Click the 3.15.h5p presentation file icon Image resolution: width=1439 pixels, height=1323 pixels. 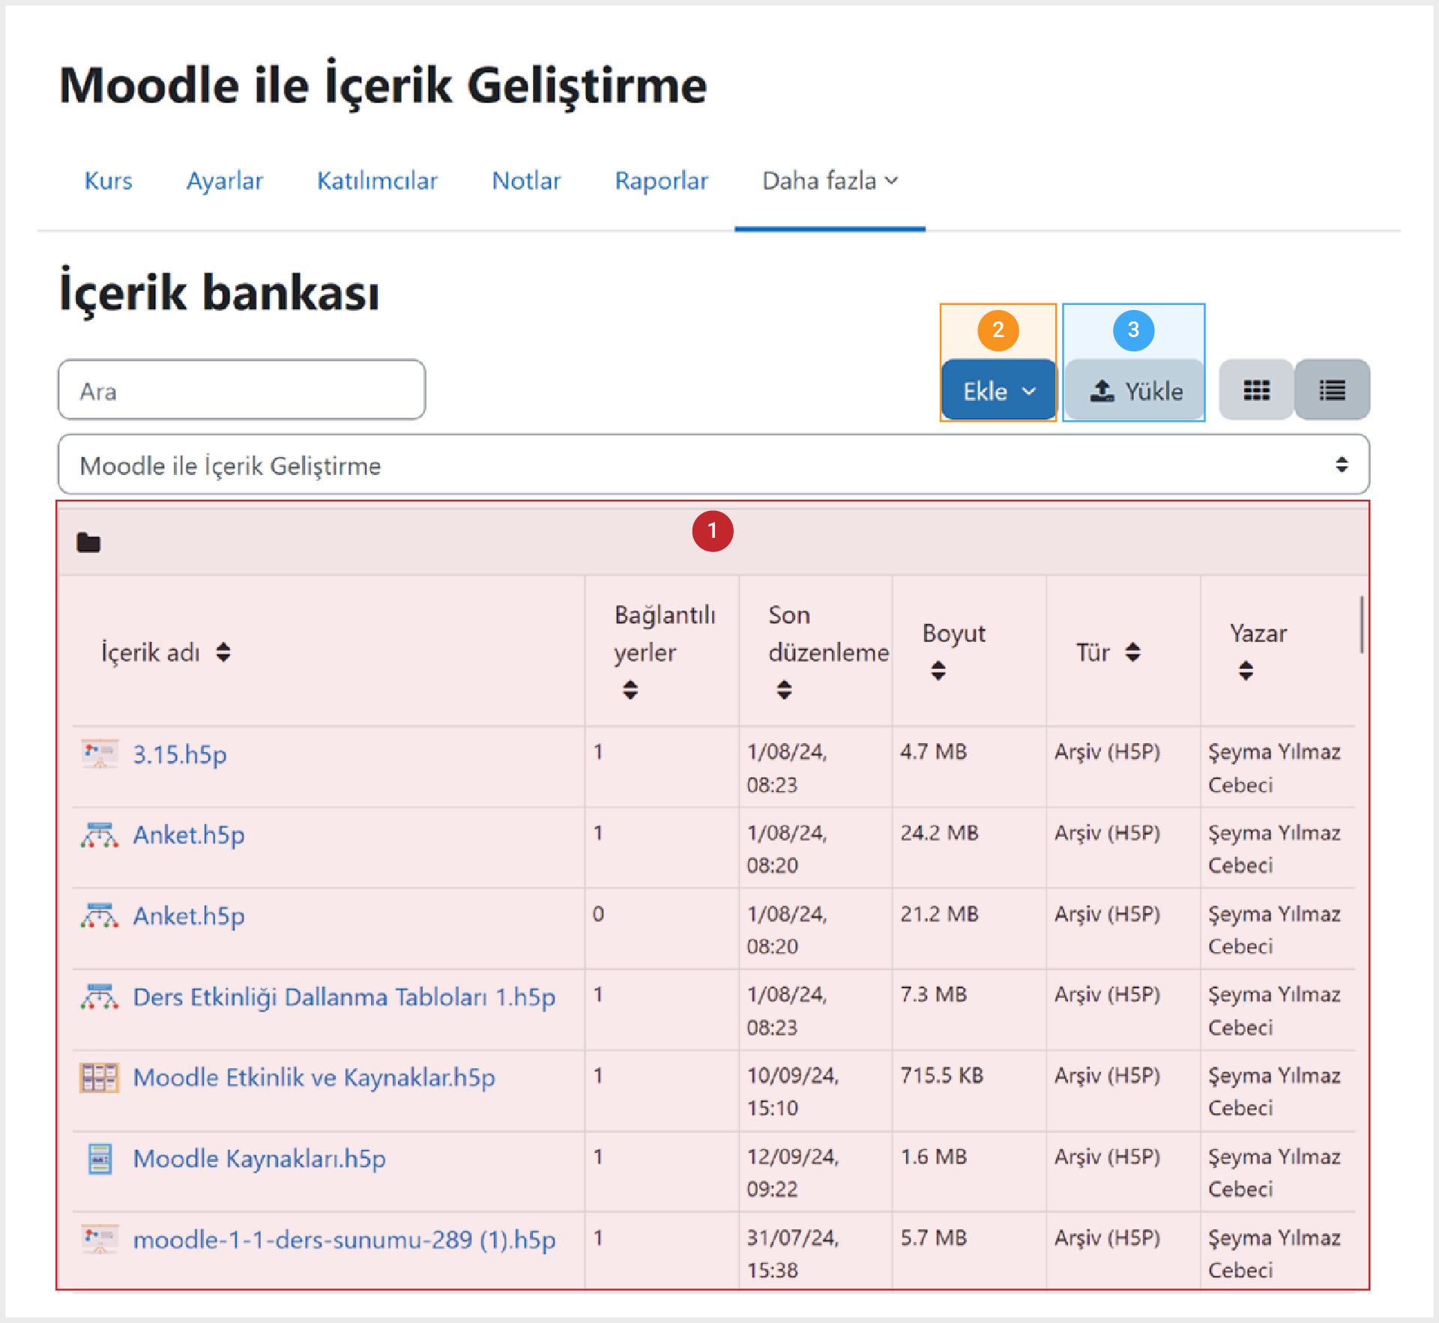point(100,754)
